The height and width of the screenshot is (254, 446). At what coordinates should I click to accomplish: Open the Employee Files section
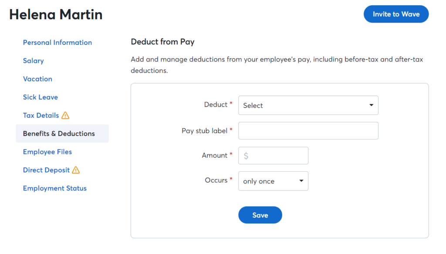pyautogui.click(x=47, y=152)
